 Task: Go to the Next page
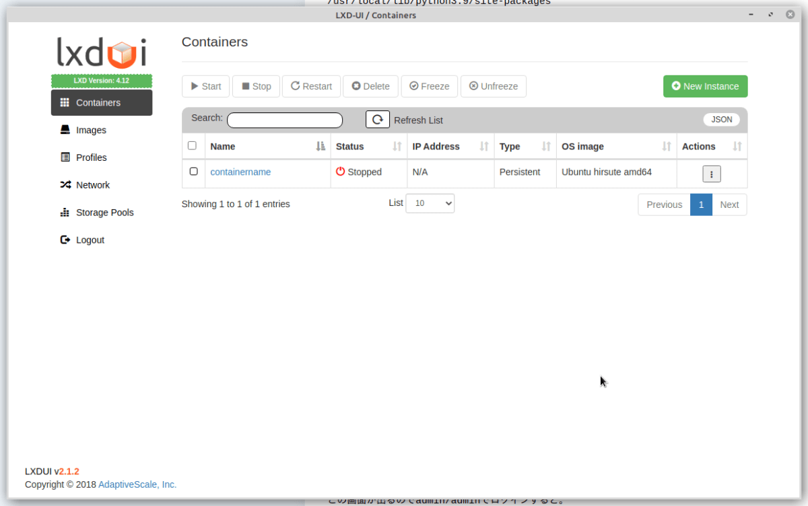(729, 205)
